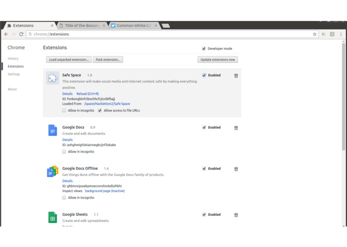
Task: Open a new tab with the tab button
Action: click(x=166, y=25)
